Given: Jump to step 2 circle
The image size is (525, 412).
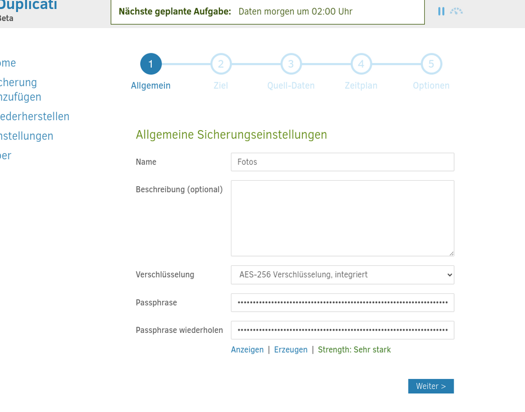Looking at the screenshot, I should [221, 64].
